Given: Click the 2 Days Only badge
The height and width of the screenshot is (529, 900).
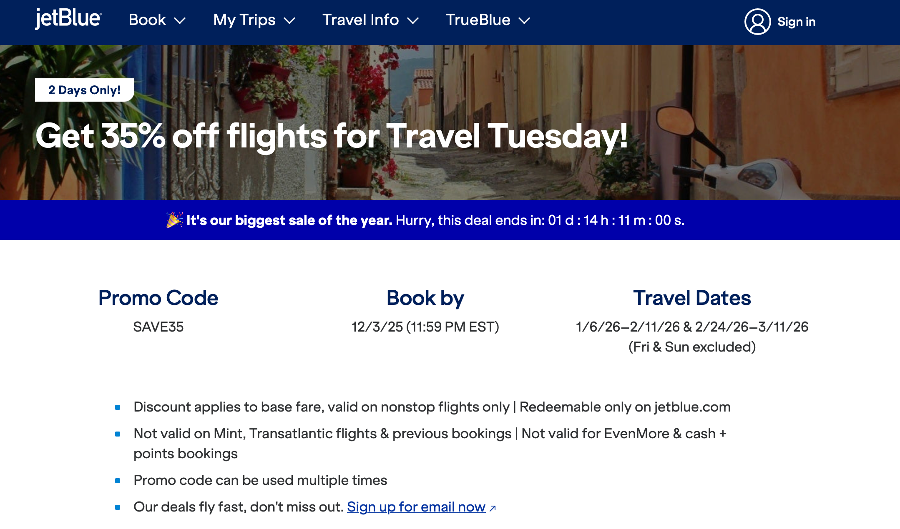Looking at the screenshot, I should [x=84, y=89].
